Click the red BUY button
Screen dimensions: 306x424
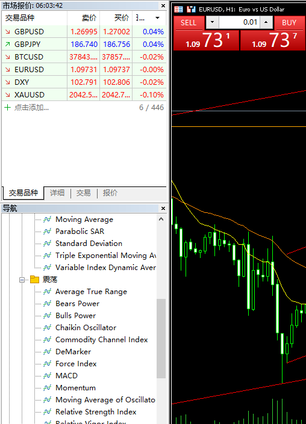pos(289,23)
